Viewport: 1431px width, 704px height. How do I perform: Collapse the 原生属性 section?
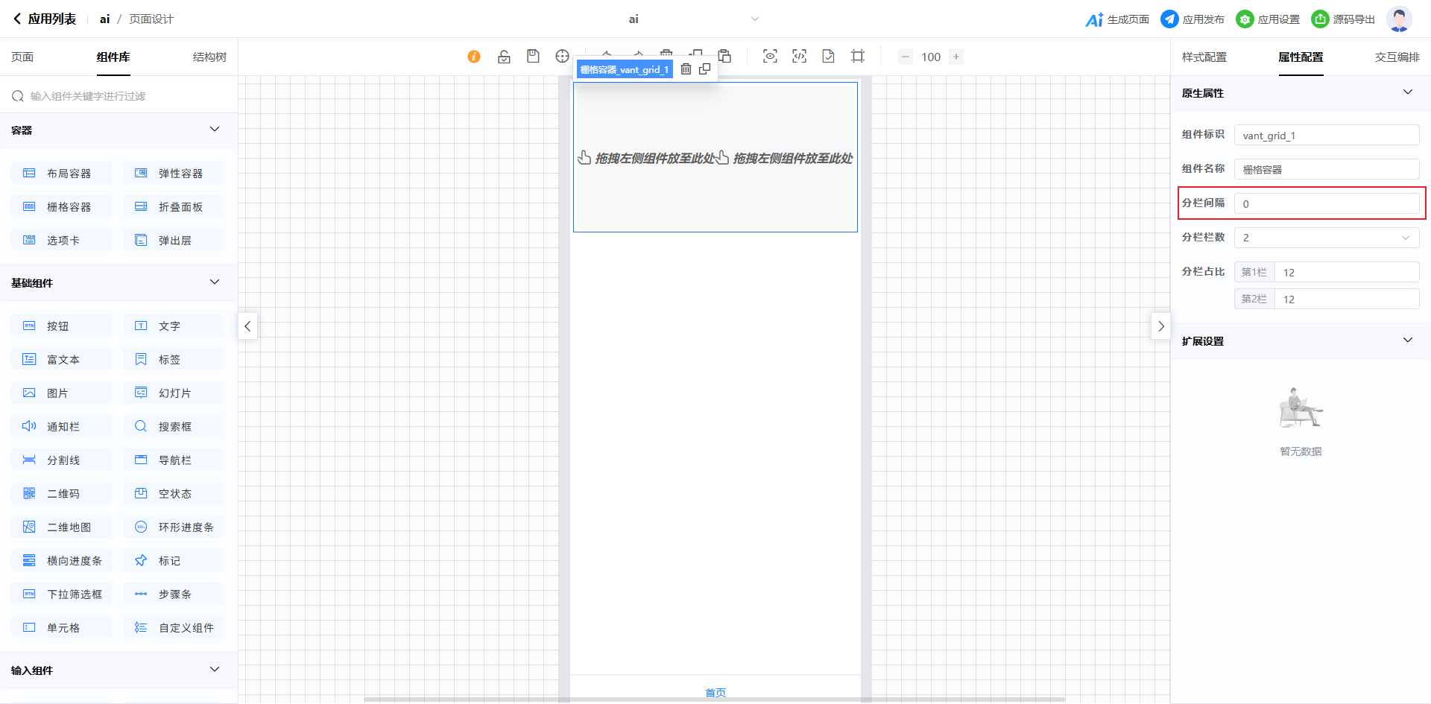pos(1407,92)
